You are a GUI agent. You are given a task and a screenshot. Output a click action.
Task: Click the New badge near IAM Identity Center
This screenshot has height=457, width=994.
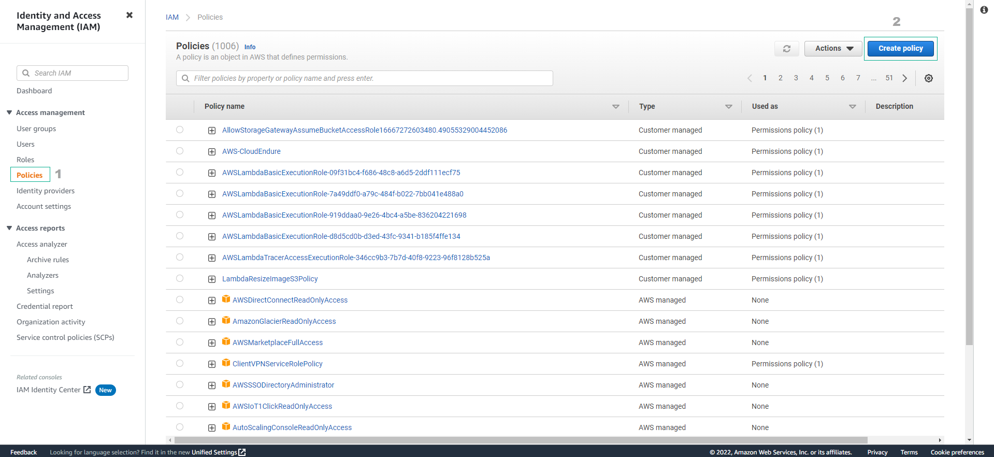(106, 390)
